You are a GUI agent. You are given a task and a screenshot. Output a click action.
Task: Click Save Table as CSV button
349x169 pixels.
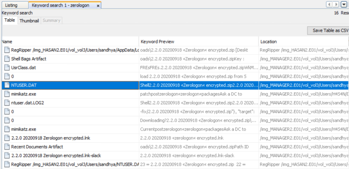(x=328, y=30)
